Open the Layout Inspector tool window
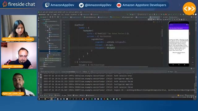The height and width of the screenshot is (111, 198). 189,95
